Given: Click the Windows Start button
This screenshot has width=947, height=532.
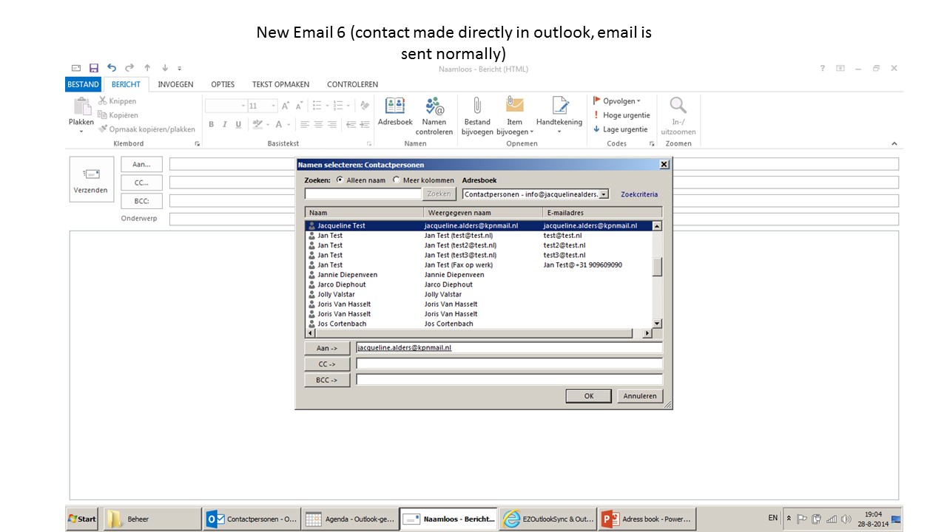Looking at the screenshot, I should point(82,519).
